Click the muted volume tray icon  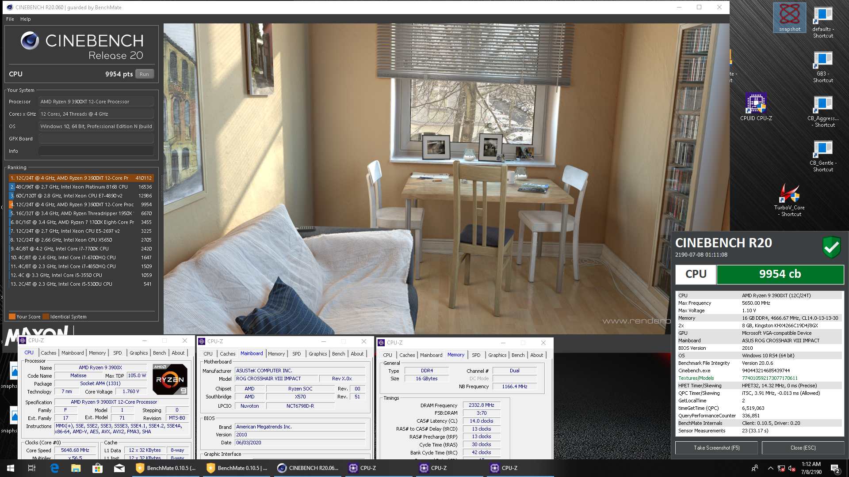point(792,468)
